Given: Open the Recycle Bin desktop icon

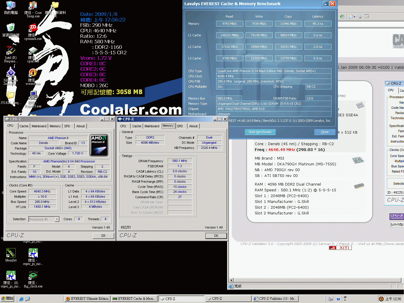Looking at the screenshot, I should click(x=11, y=30).
